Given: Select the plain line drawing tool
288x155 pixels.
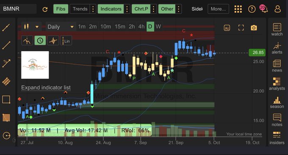Looking at the screenshot, I should [x=6, y=45].
